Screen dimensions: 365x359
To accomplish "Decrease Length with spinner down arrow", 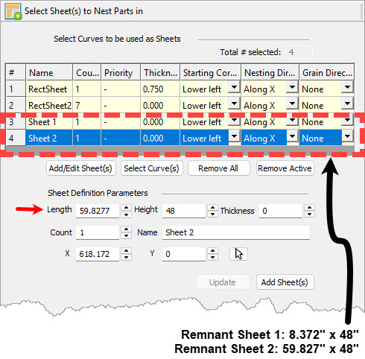I will 127,215.
